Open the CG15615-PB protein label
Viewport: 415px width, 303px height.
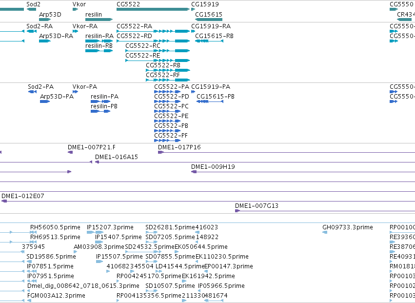216,97
